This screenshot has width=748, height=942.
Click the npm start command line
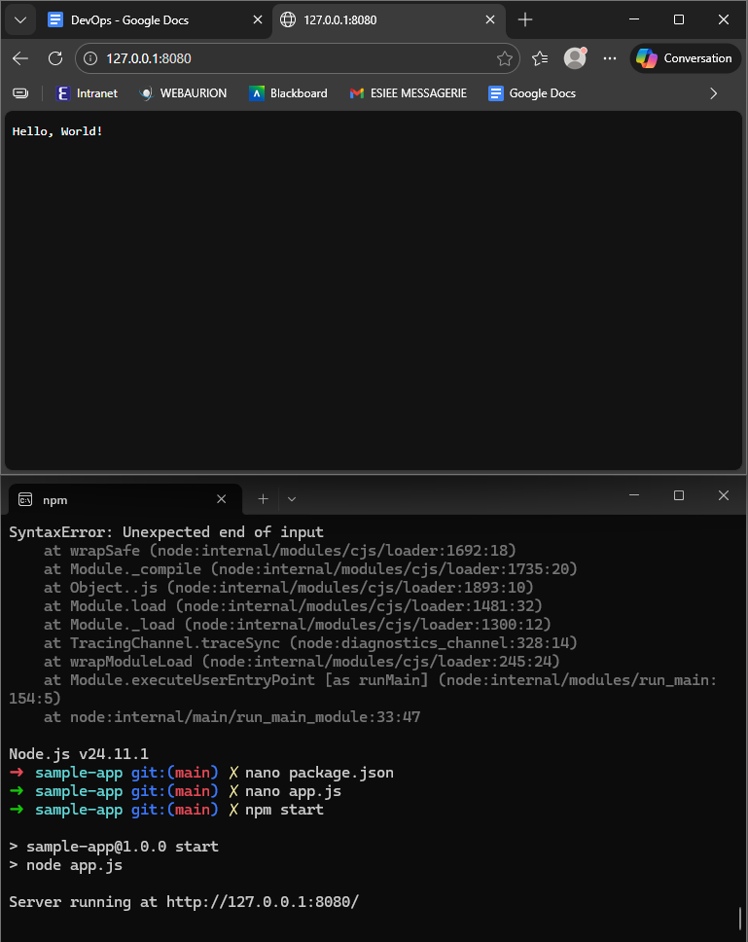[285, 810]
